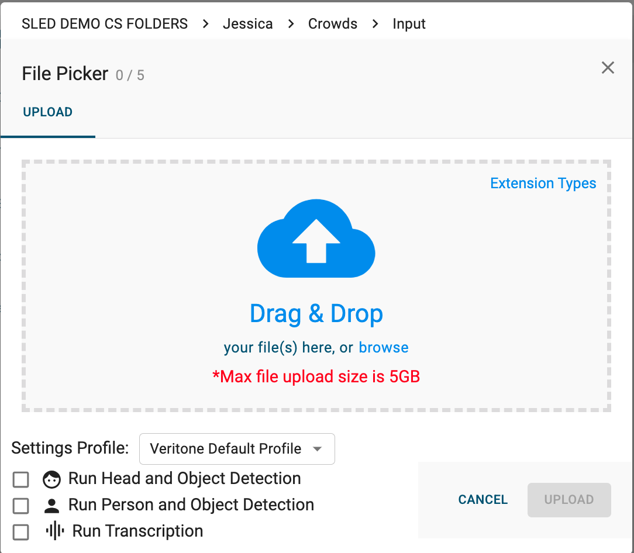Navigate to the Crowds breadcrumb

pyautogui.click(x=332, y=24)
